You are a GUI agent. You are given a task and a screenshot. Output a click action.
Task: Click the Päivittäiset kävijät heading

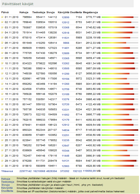pyautogui.click(x=18, y=4)
